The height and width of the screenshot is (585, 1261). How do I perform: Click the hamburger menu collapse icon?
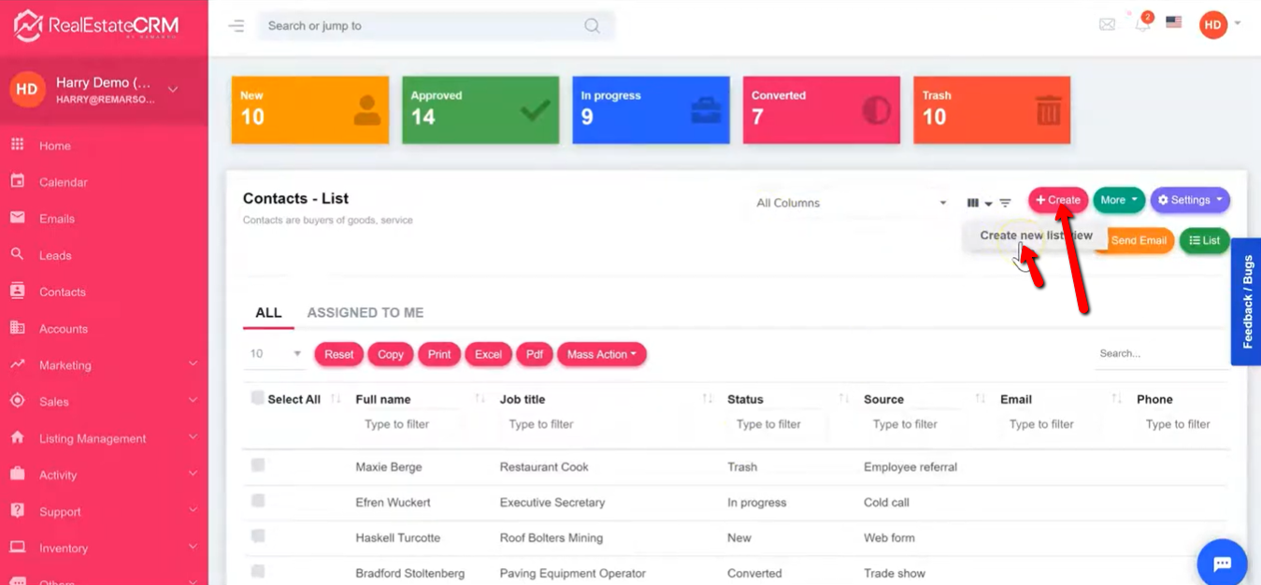(x=236, y=26)
